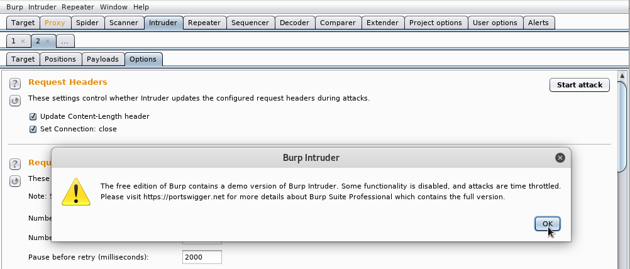Click the Burp Intruder dialog title
Viewport: 630px width, 269px height.
(x=311, y=158)
